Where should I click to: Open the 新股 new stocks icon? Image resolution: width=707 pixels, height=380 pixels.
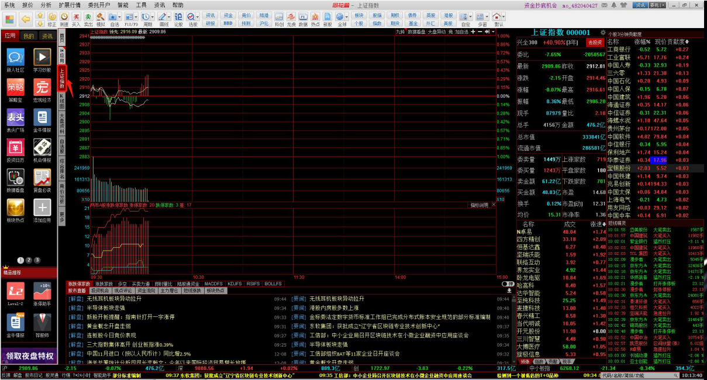[x=327, y=19]
